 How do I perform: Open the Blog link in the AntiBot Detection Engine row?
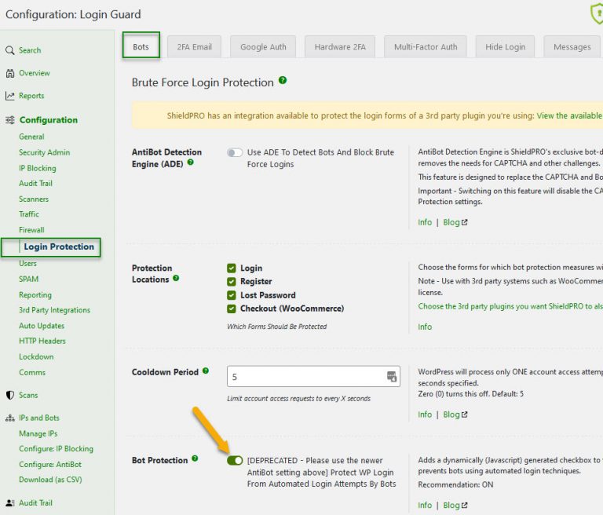455,222
